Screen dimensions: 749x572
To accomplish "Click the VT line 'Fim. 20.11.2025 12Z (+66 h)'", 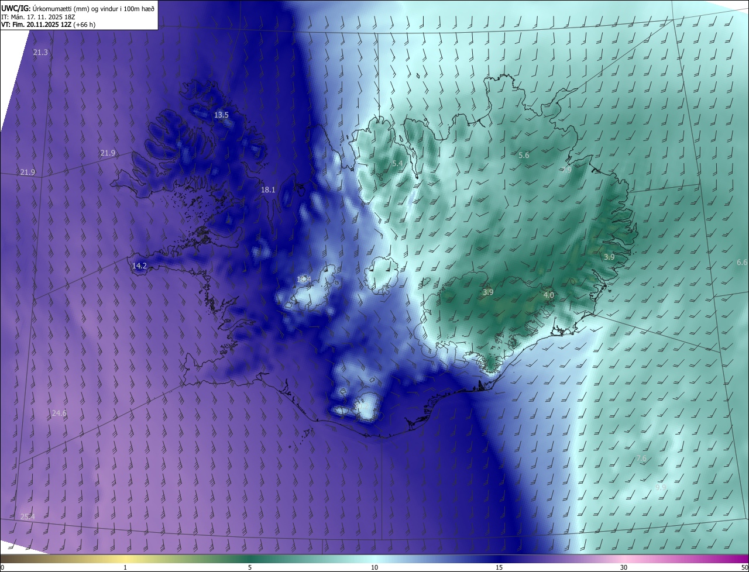I will 54,25.
